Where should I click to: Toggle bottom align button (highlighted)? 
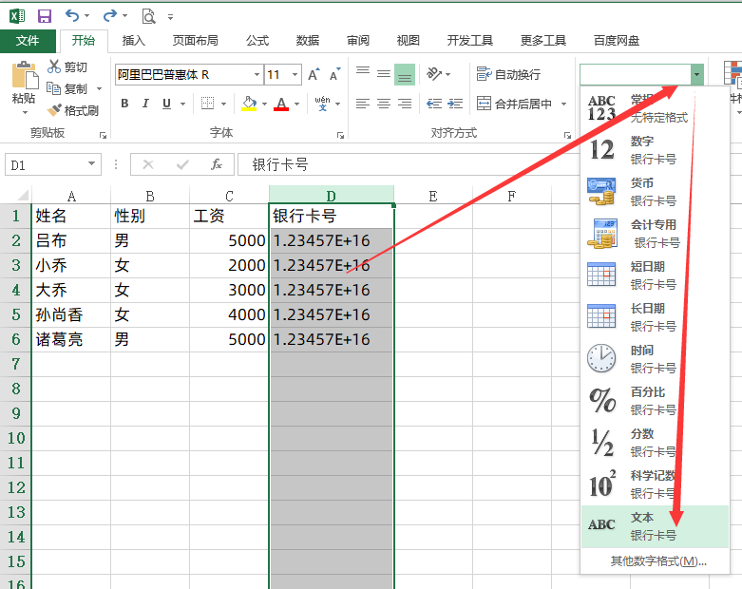(x=405, y=74)
